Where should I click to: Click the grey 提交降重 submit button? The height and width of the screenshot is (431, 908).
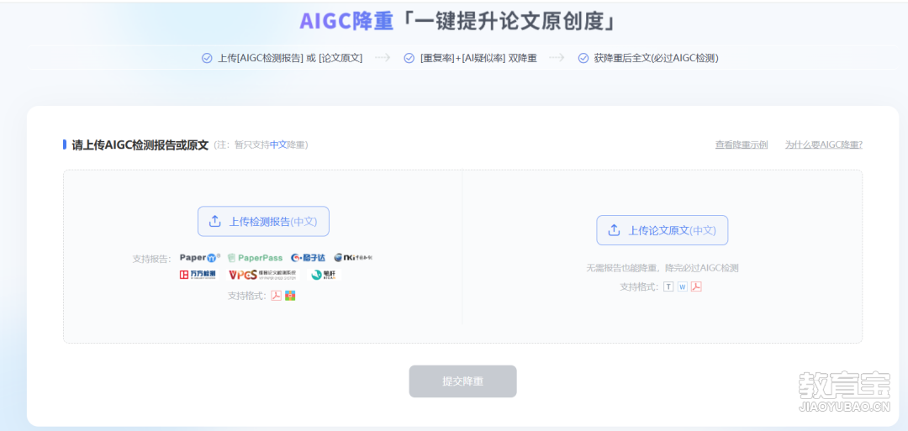coord(462,381)
